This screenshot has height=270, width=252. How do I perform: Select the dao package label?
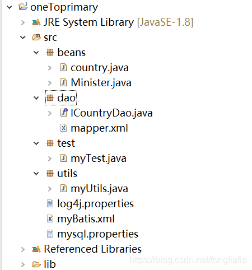[x=66, y=98]
